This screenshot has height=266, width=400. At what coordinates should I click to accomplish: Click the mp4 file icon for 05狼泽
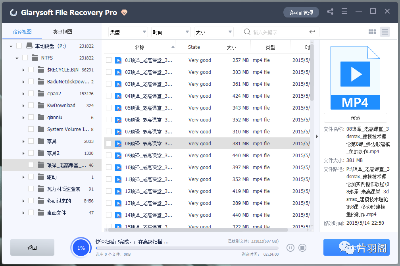click(x=118, y=108)
